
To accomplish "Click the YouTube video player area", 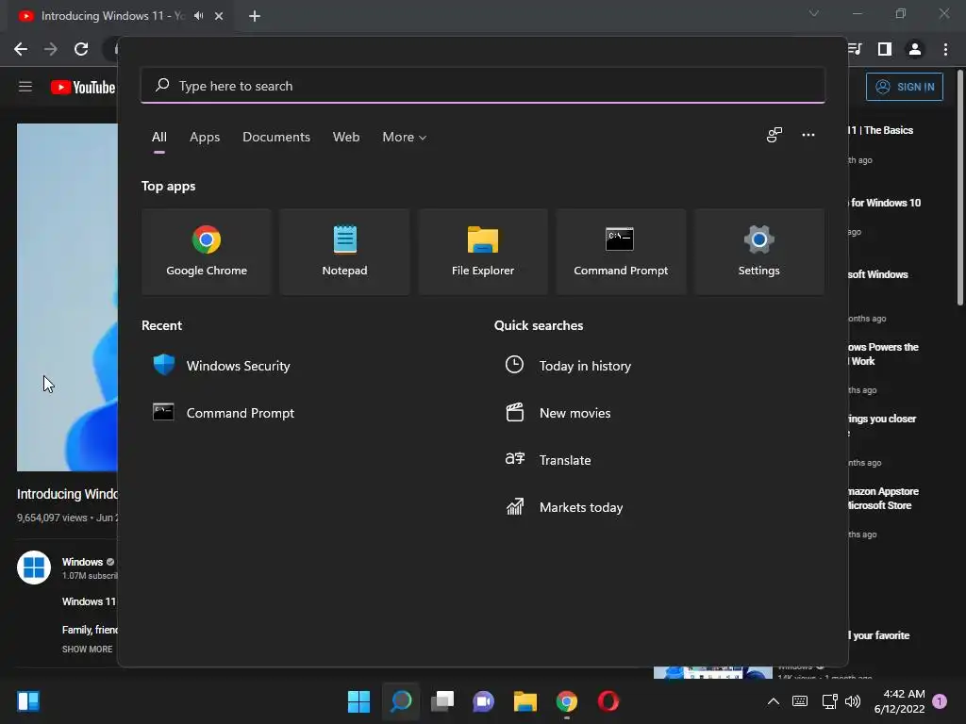I will (x=67, y=297).
